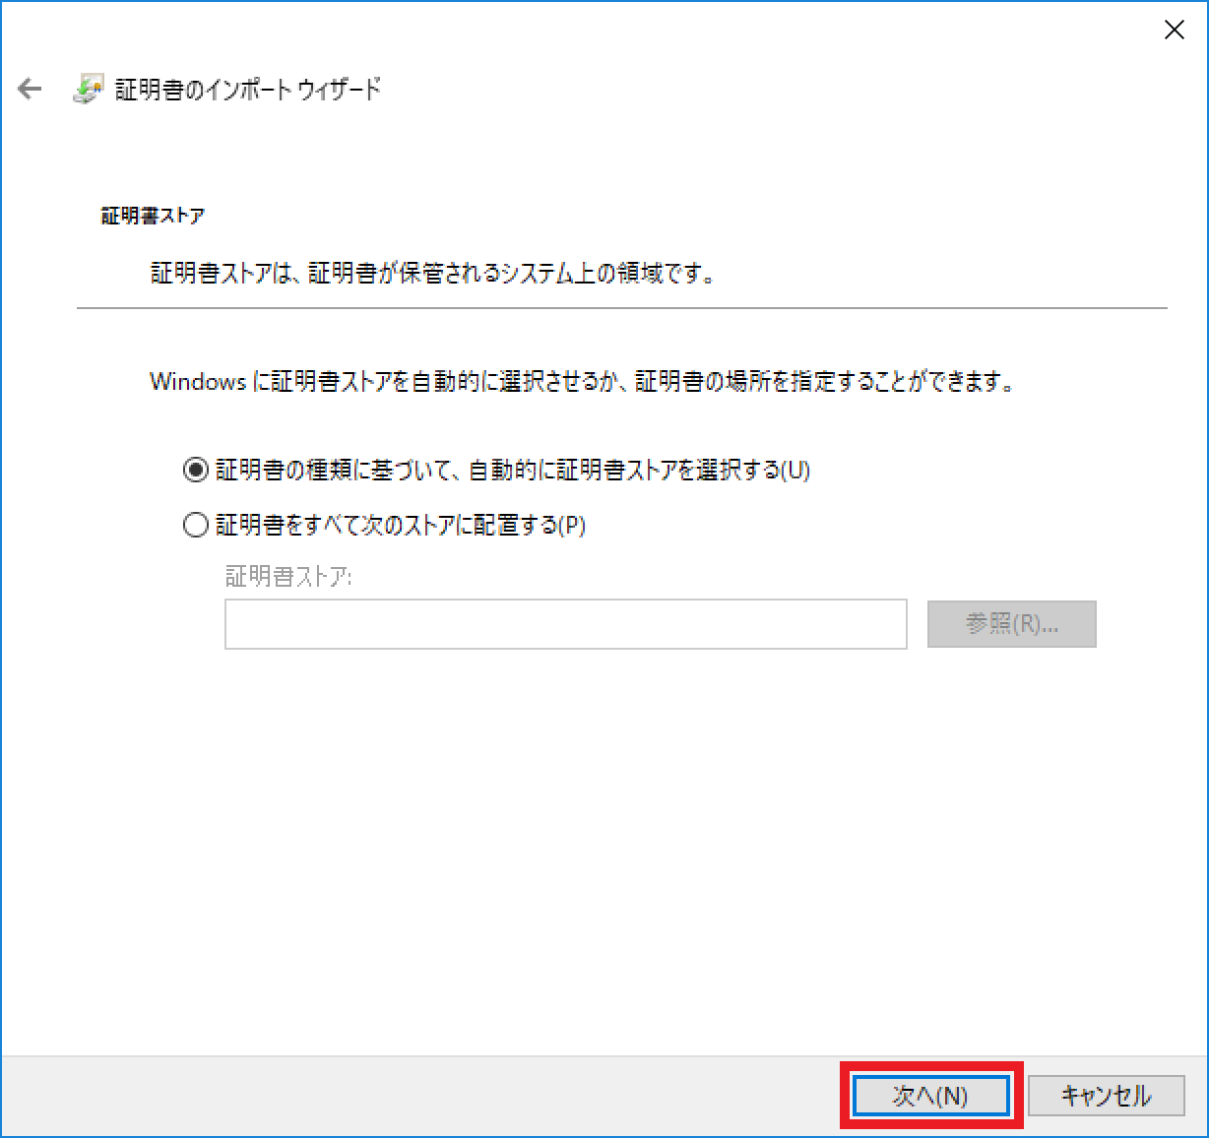Click the blank title bar area left of the X
Screen dimensions: 1209x1138
pos(591,30)
